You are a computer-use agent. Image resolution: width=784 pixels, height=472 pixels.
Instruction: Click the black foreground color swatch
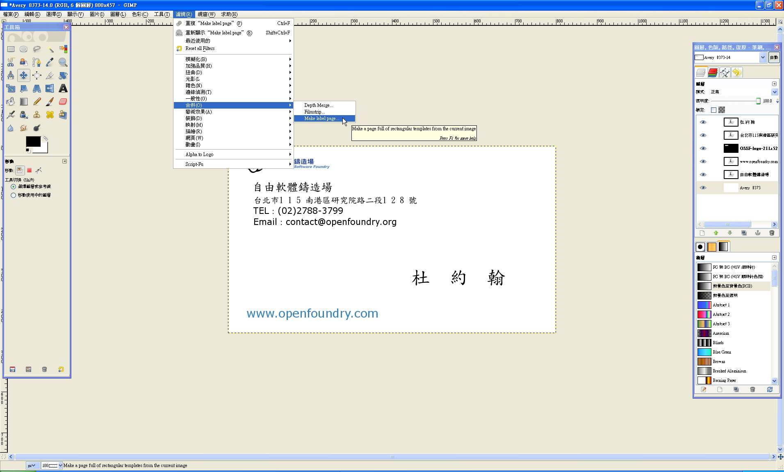click(x=33, y=141)
